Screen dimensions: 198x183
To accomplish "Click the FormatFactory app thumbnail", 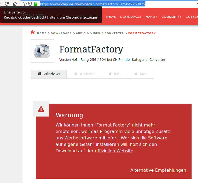I will pos(42,51).
